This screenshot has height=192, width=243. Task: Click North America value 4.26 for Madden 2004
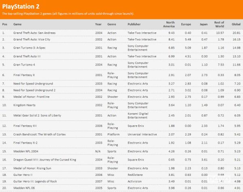pos(171,151)
